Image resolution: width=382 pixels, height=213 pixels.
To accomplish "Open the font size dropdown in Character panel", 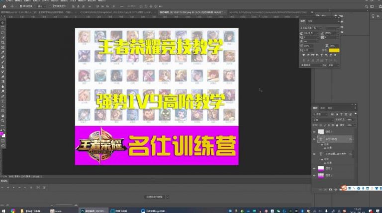I will coord(310,33).
